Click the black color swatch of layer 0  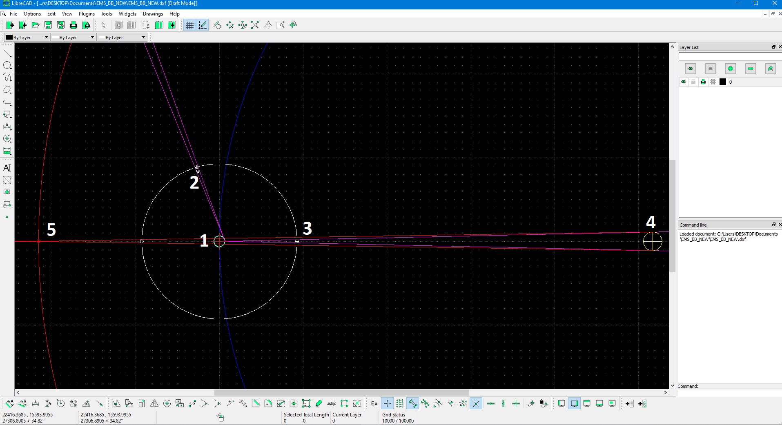723,82
